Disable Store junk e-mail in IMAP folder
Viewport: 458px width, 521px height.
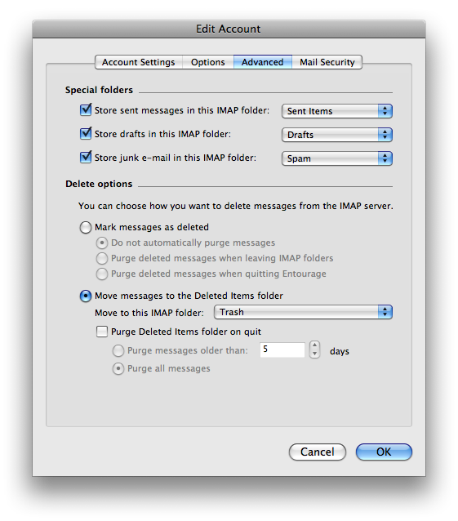pyautogui.click(x=86, y=157)
